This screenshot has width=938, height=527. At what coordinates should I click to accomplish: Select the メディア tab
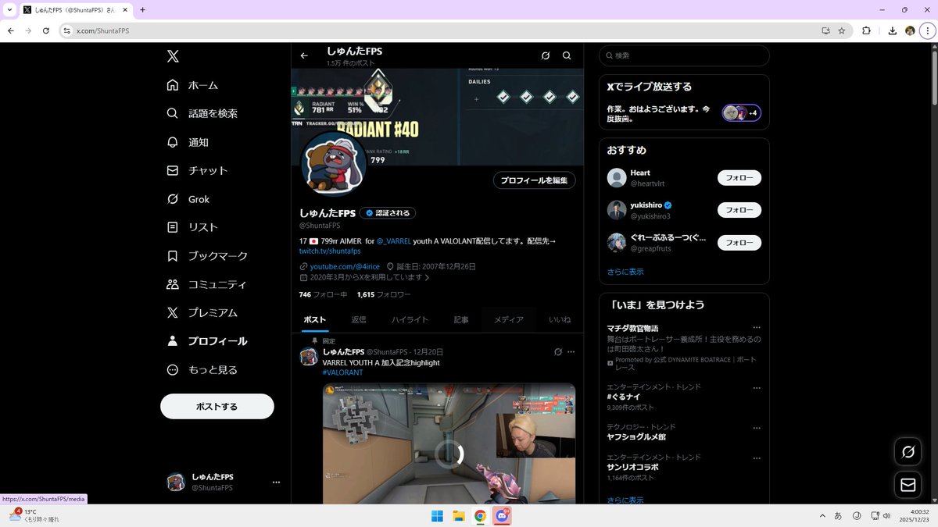coord(508,319)
